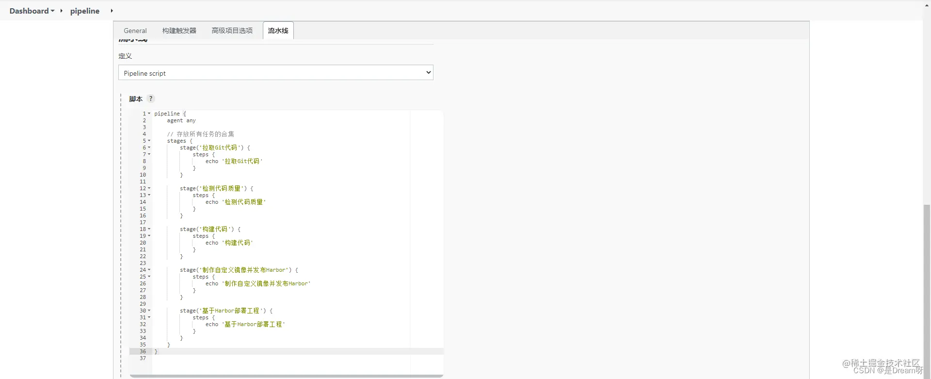Image resolution: width=931 pixels, height=379 pixels.
Task: Collapse the steps fold arrow at line 25
Action: pyautogui.click(x=149, y=277)
